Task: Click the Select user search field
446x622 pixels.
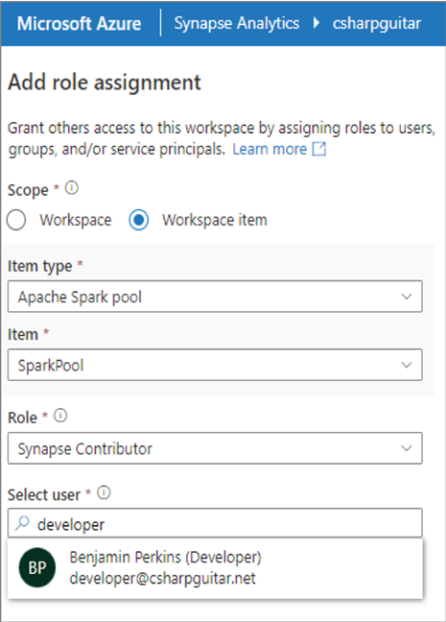Action: (x=215, y=523)
